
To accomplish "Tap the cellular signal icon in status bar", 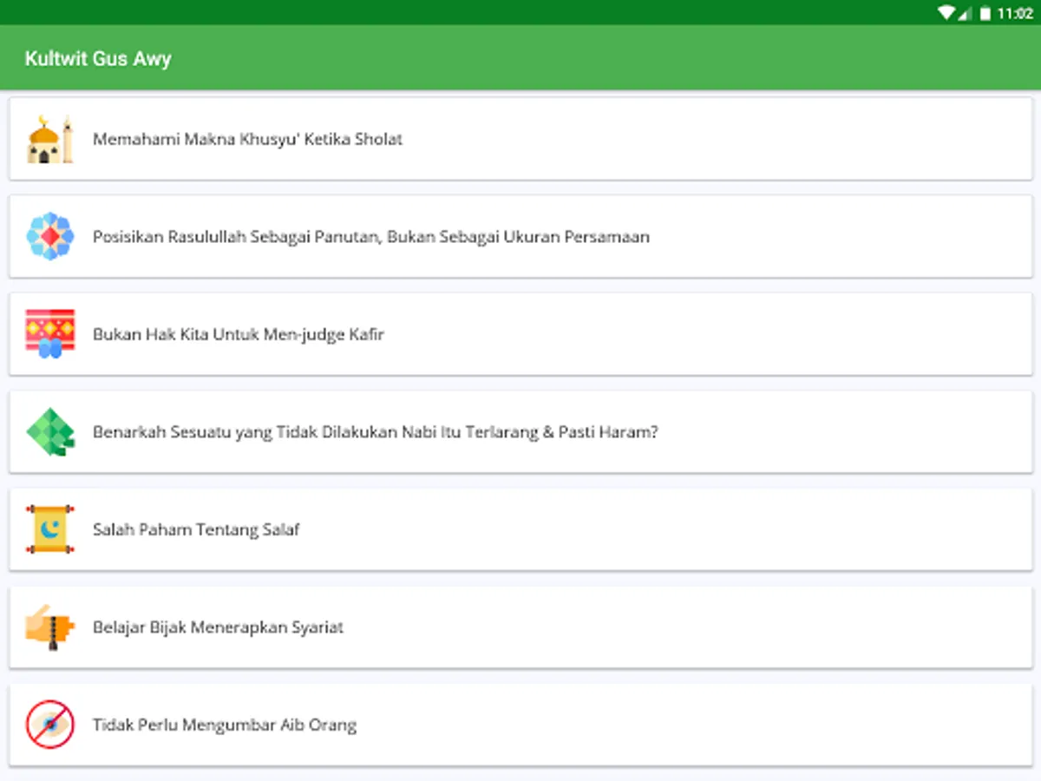I will pyautogui.click(x=966, y=13).
